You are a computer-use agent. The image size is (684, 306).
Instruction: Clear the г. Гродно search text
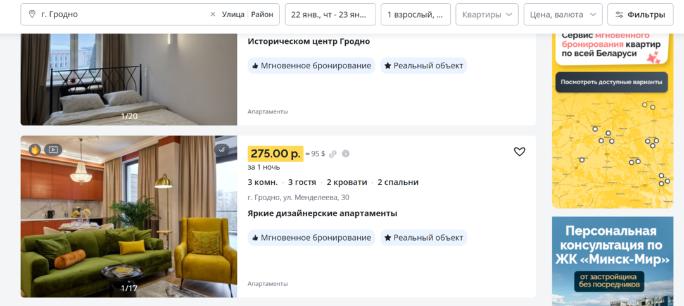coord(213,15)
